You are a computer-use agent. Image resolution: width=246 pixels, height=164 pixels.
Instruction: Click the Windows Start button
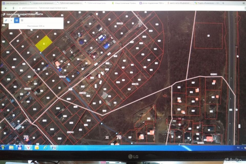[3, 147]
